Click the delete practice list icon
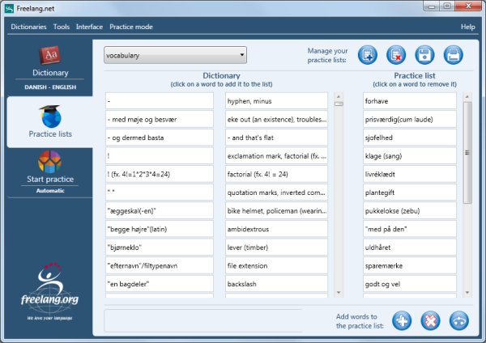The width and height of the screenshot is (486, 343). click(396, 55)
